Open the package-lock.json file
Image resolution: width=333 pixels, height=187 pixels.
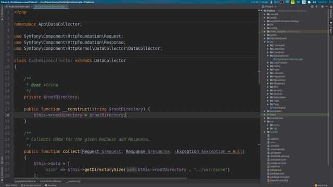point(279,177)
